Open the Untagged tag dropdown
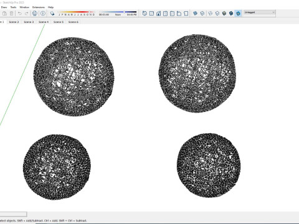Image resolution: width=299 pixels, height=224 pixels. (x=260, y=12)
